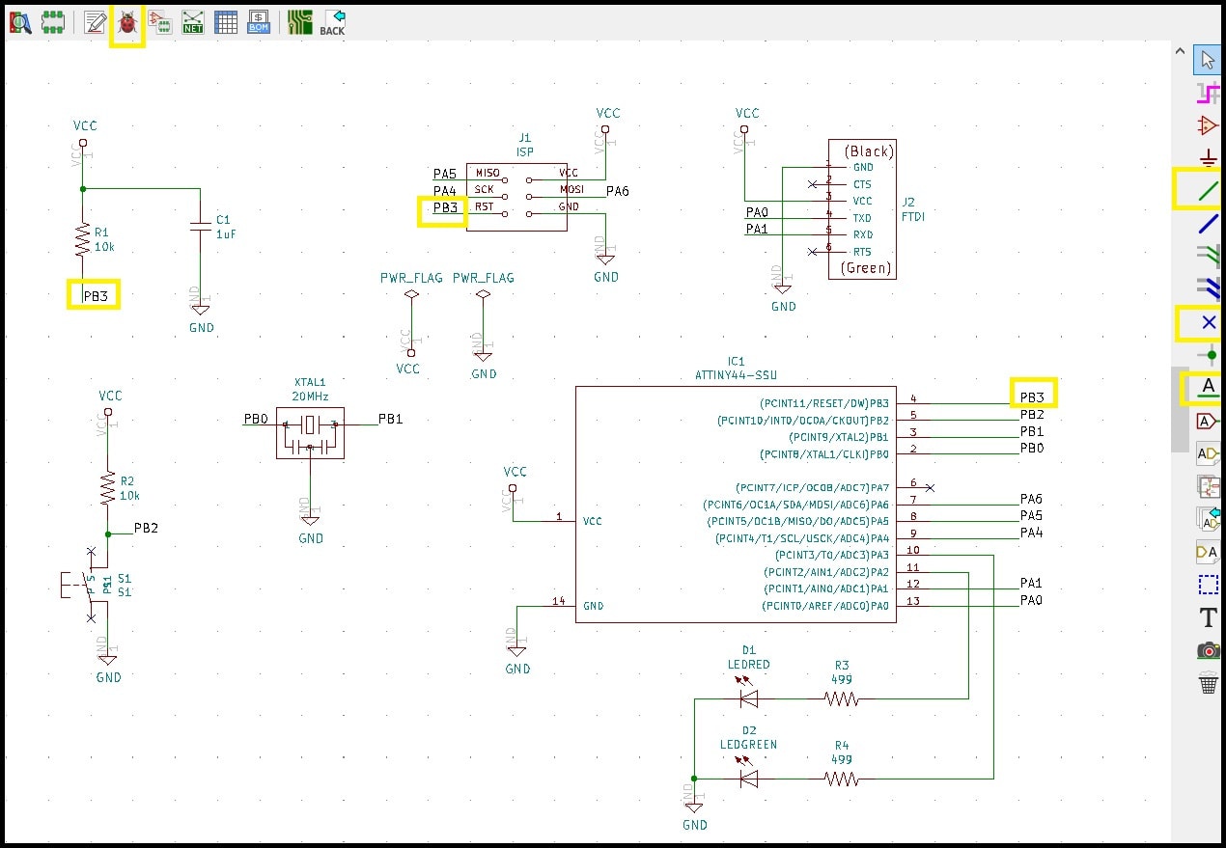
Task: Activate the delete trash can tool
Action: 1208,683
